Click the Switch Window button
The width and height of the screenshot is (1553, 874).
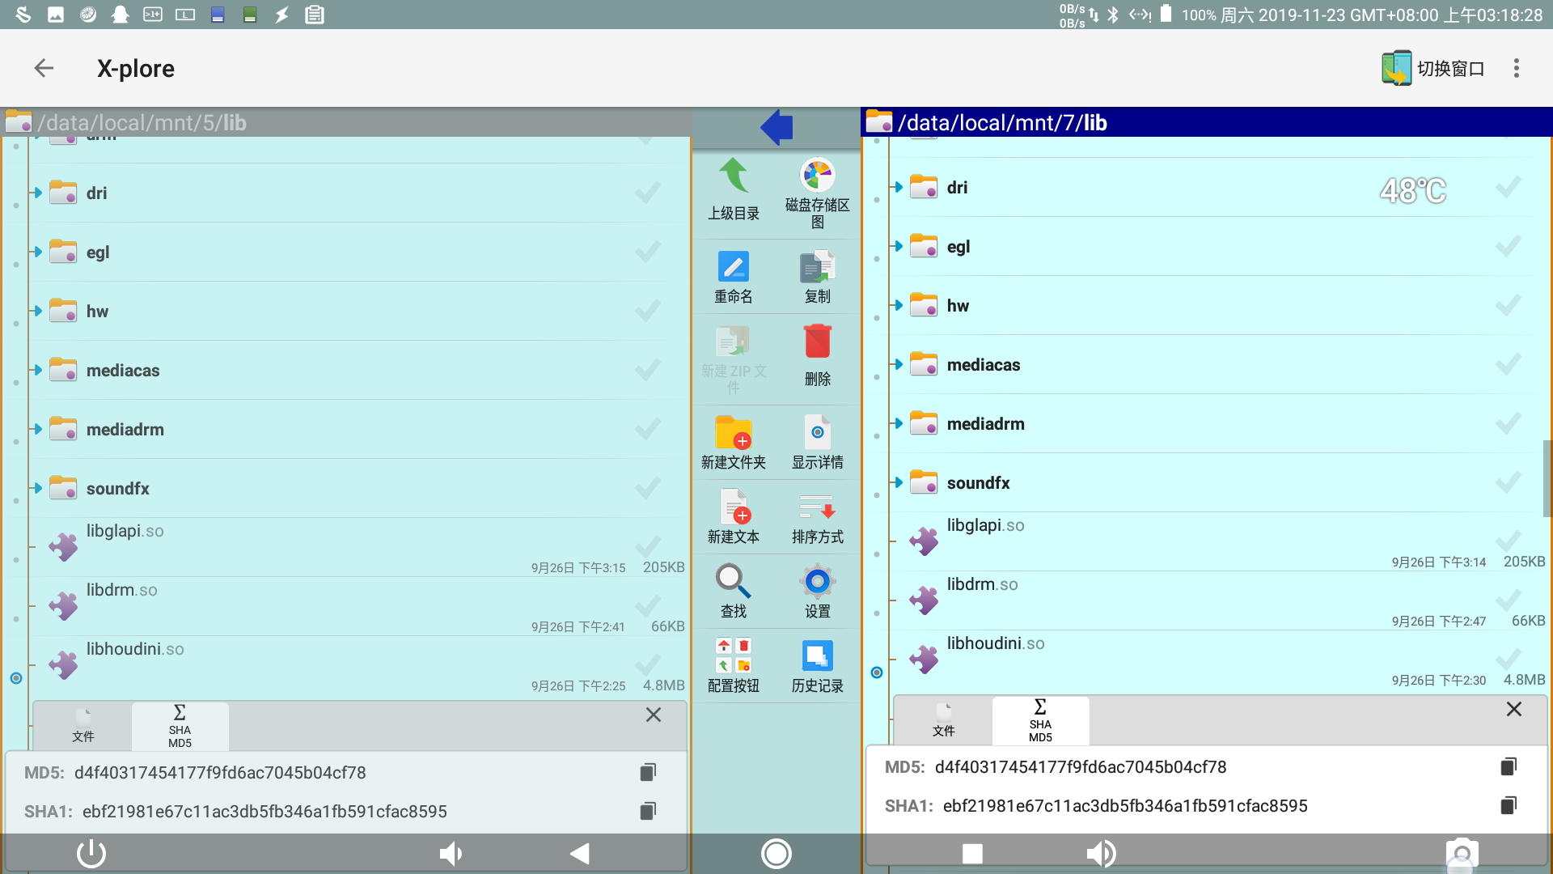tap(1433, 69)
